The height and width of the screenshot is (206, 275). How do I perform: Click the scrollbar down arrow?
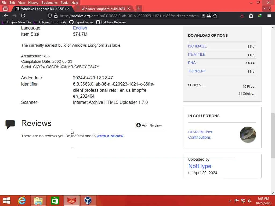point(273,193)
